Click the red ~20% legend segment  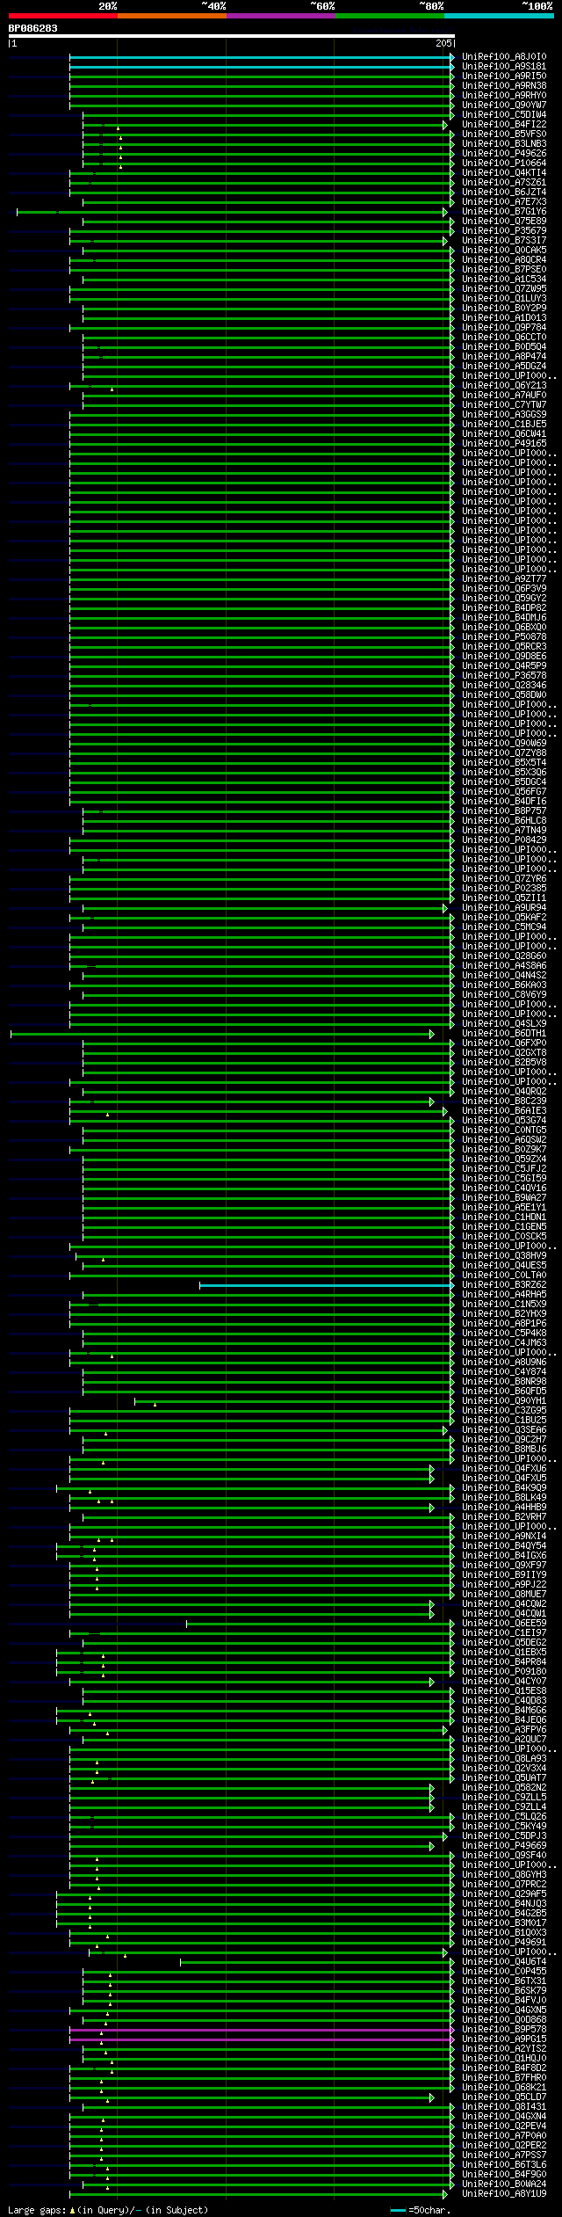coord(63,16)
